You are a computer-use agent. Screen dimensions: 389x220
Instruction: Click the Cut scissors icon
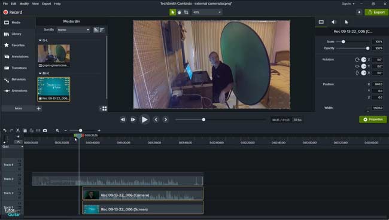18,130
